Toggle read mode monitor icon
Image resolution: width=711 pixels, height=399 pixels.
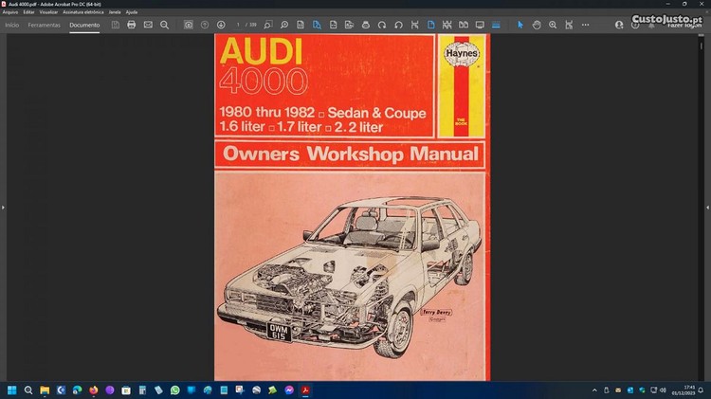pos(480,25)
